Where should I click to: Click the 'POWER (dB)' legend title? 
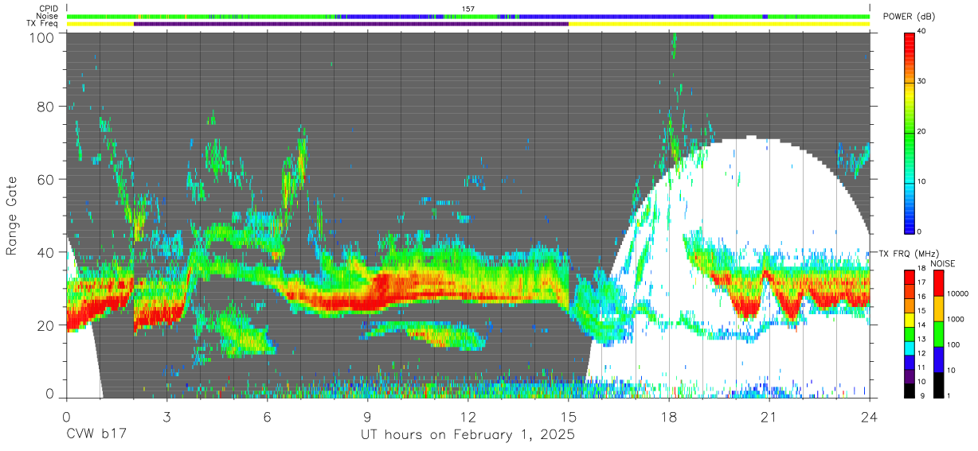pyautogui.click(x=910, y=17)
